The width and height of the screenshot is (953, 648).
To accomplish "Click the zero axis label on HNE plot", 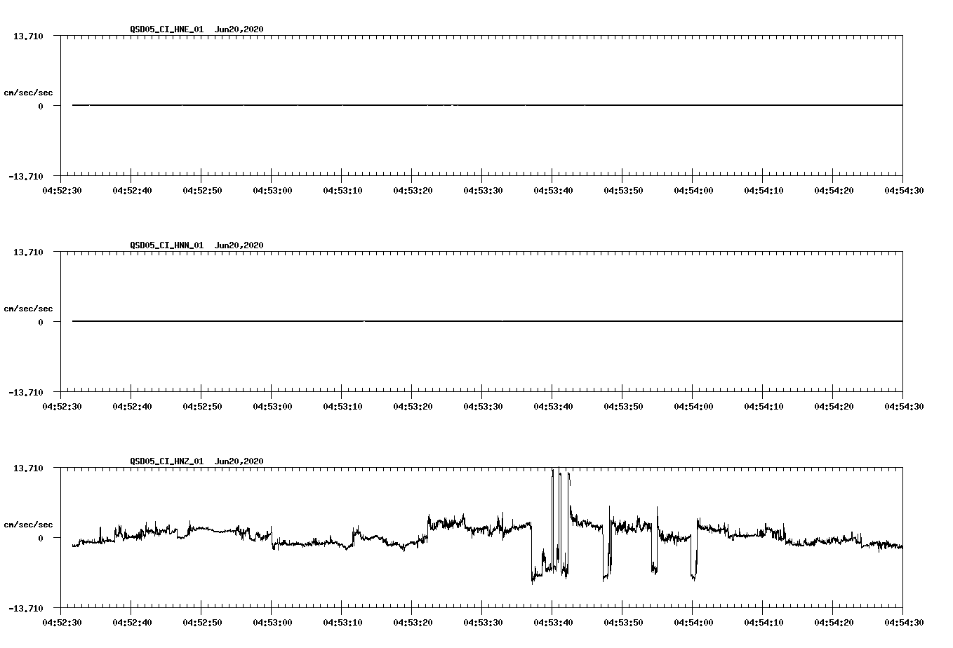I will (41, 106).
